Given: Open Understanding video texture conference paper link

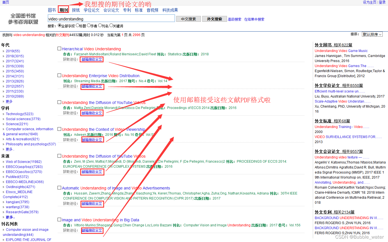Looking at the screenshot, I should [x=342, y=157].
